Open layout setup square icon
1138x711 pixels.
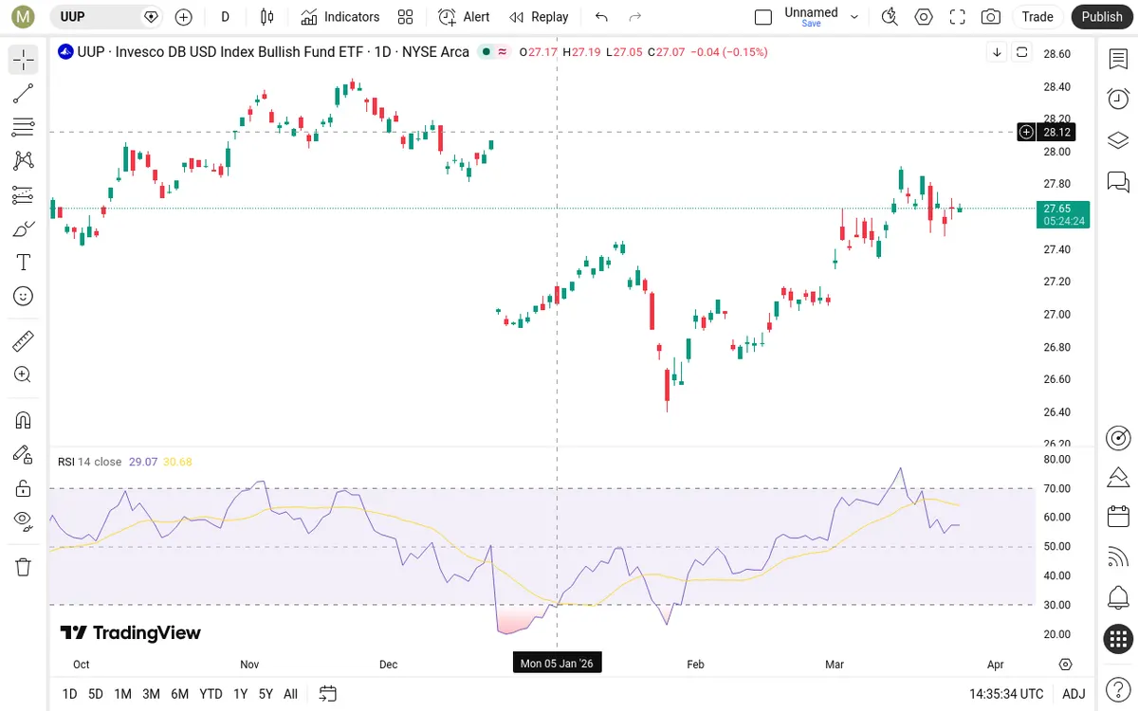[763, 17]
